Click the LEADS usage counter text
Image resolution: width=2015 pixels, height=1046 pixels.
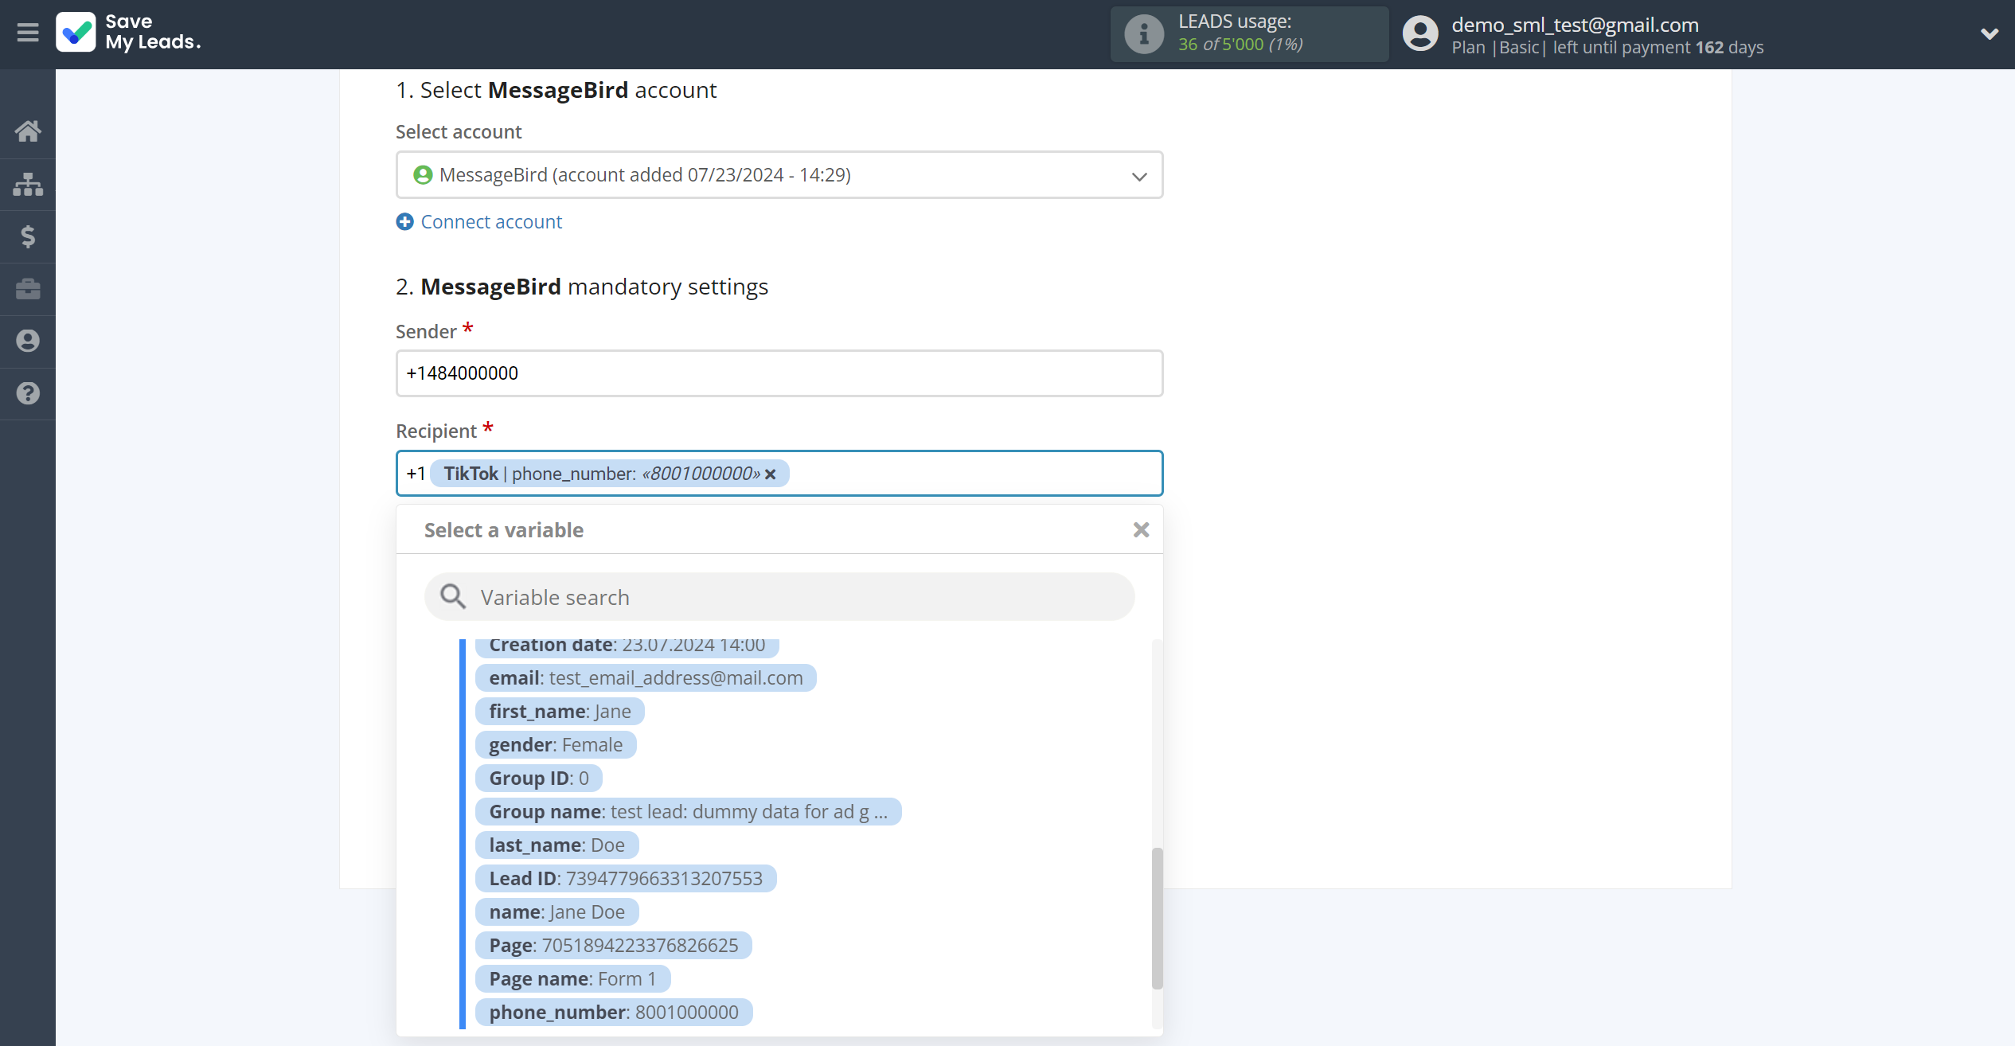click(x=1240, y=45)
